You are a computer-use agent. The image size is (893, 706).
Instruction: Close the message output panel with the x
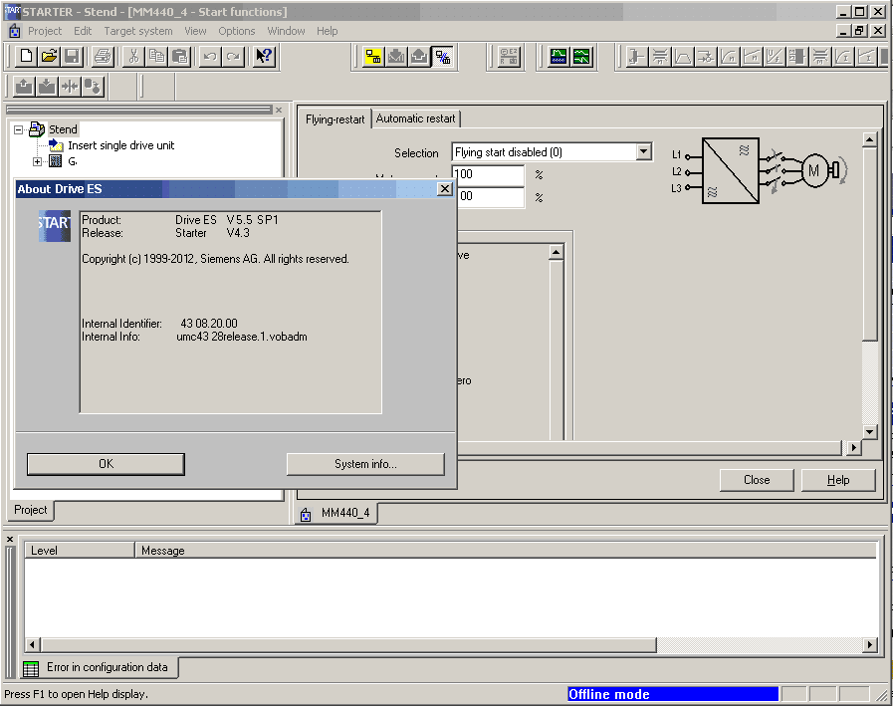(10, 539)
